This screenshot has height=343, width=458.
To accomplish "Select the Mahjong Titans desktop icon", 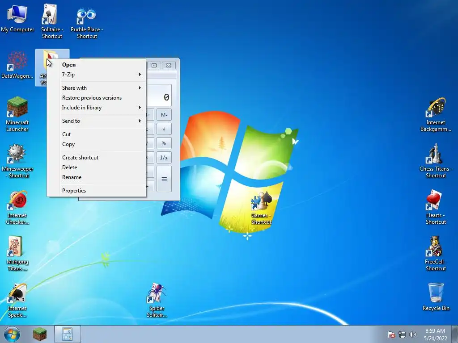I will pyautogui.click(x=17, y=254).
